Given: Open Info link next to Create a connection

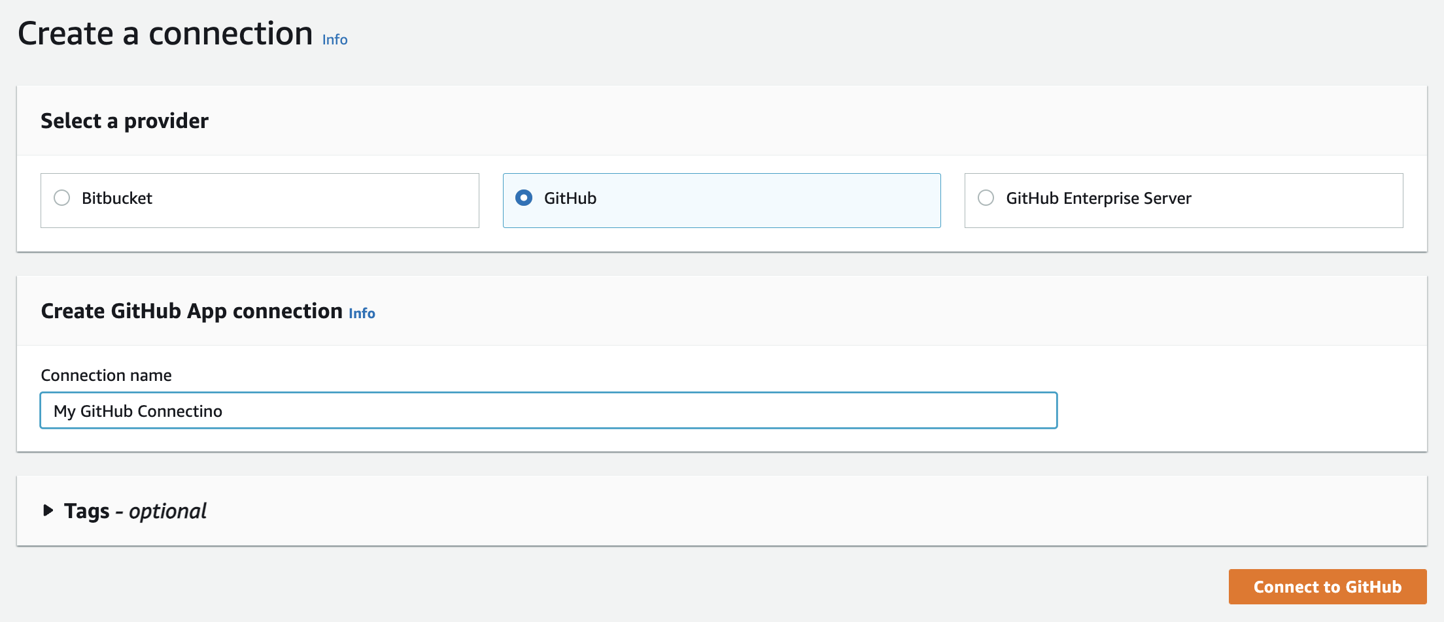Looking at the screenshot, I should 335,40.
